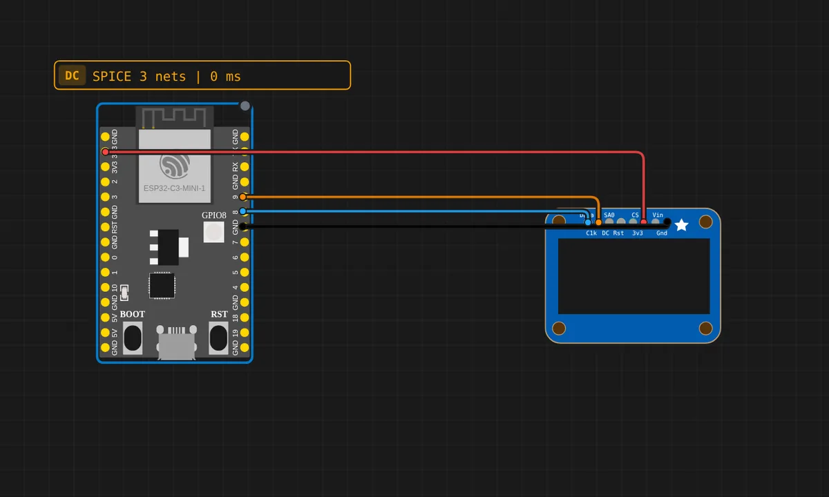This screenshot has width=829, height=497.
Task: Click ESP32 pin 5 pad
Action: pyautogui.click(x=245, y=272)
